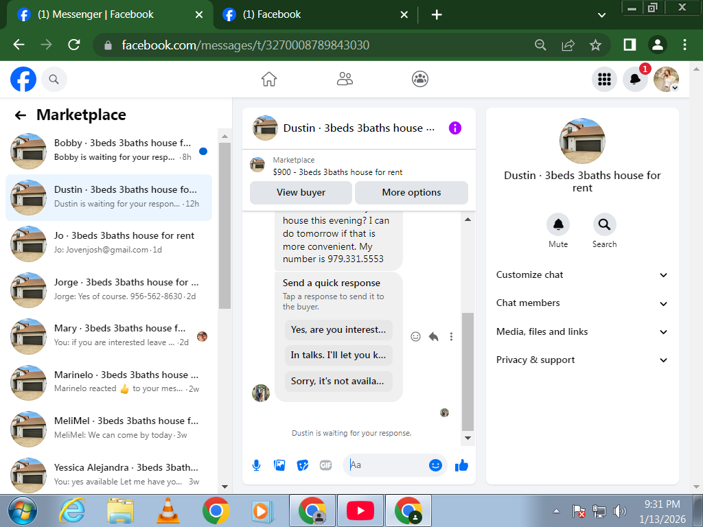The image size is (703, 527).
Task: Expand the Chat members section
Action: tap(582, 303)
